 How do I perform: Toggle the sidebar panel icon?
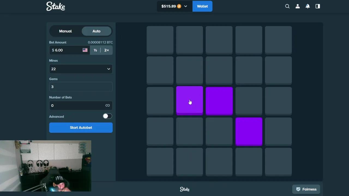pos(318,6)
